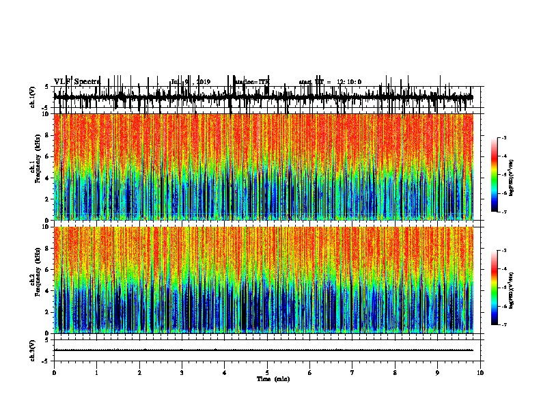Click the "-7" tick on ch.2 colorbar
The image size is (541, 418).
click(x=504, y=325)
